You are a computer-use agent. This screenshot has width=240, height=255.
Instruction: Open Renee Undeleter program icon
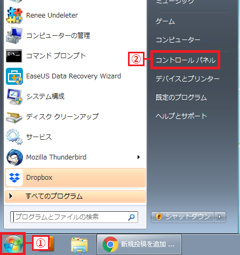14,15
